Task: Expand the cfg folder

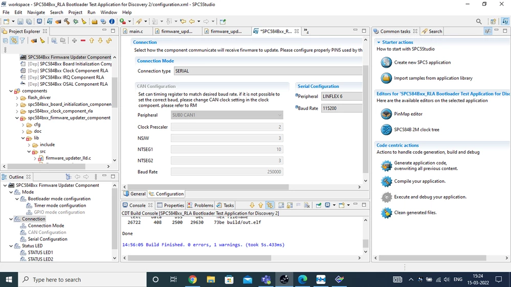Action: [23, 125]
